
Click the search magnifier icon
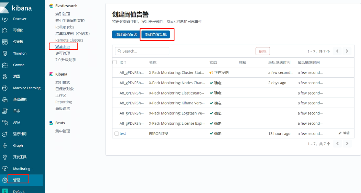(x=119, y=51)
